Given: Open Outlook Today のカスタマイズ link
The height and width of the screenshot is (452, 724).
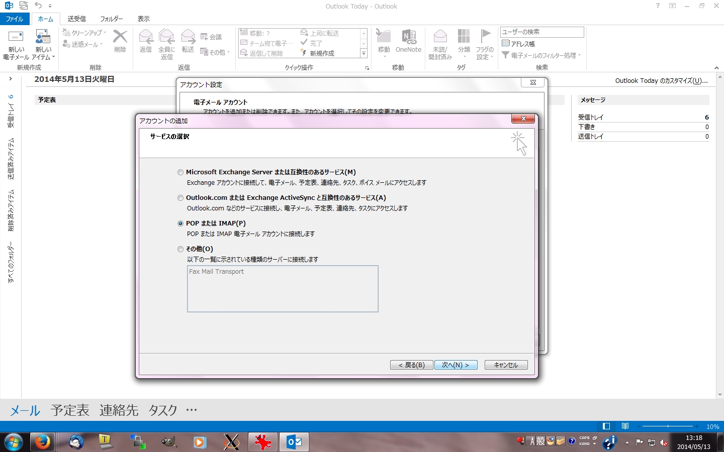Looking at the screenshot, I should click(x=661, y=80).
